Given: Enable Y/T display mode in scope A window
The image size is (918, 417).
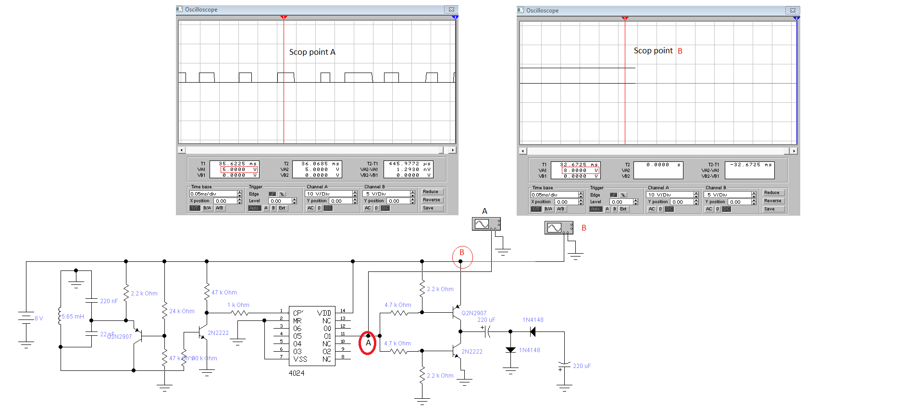Looking at the screenshot, I should click(195, 208).
